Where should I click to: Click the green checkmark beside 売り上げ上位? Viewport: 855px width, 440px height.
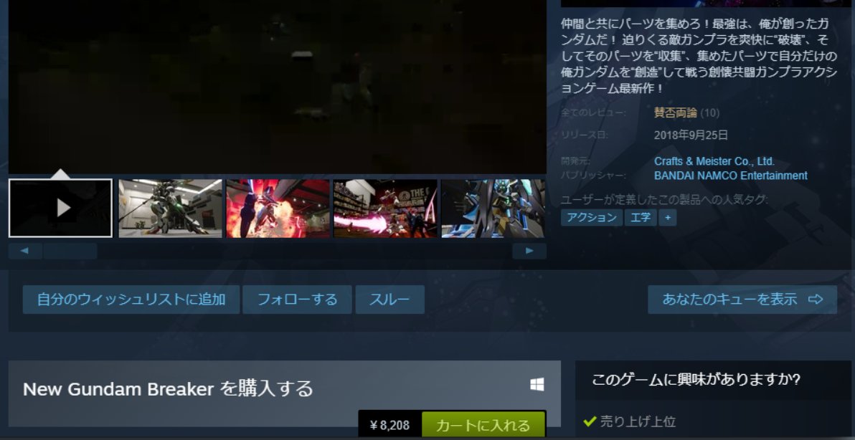pyautogui.click(x=589, y=421)
